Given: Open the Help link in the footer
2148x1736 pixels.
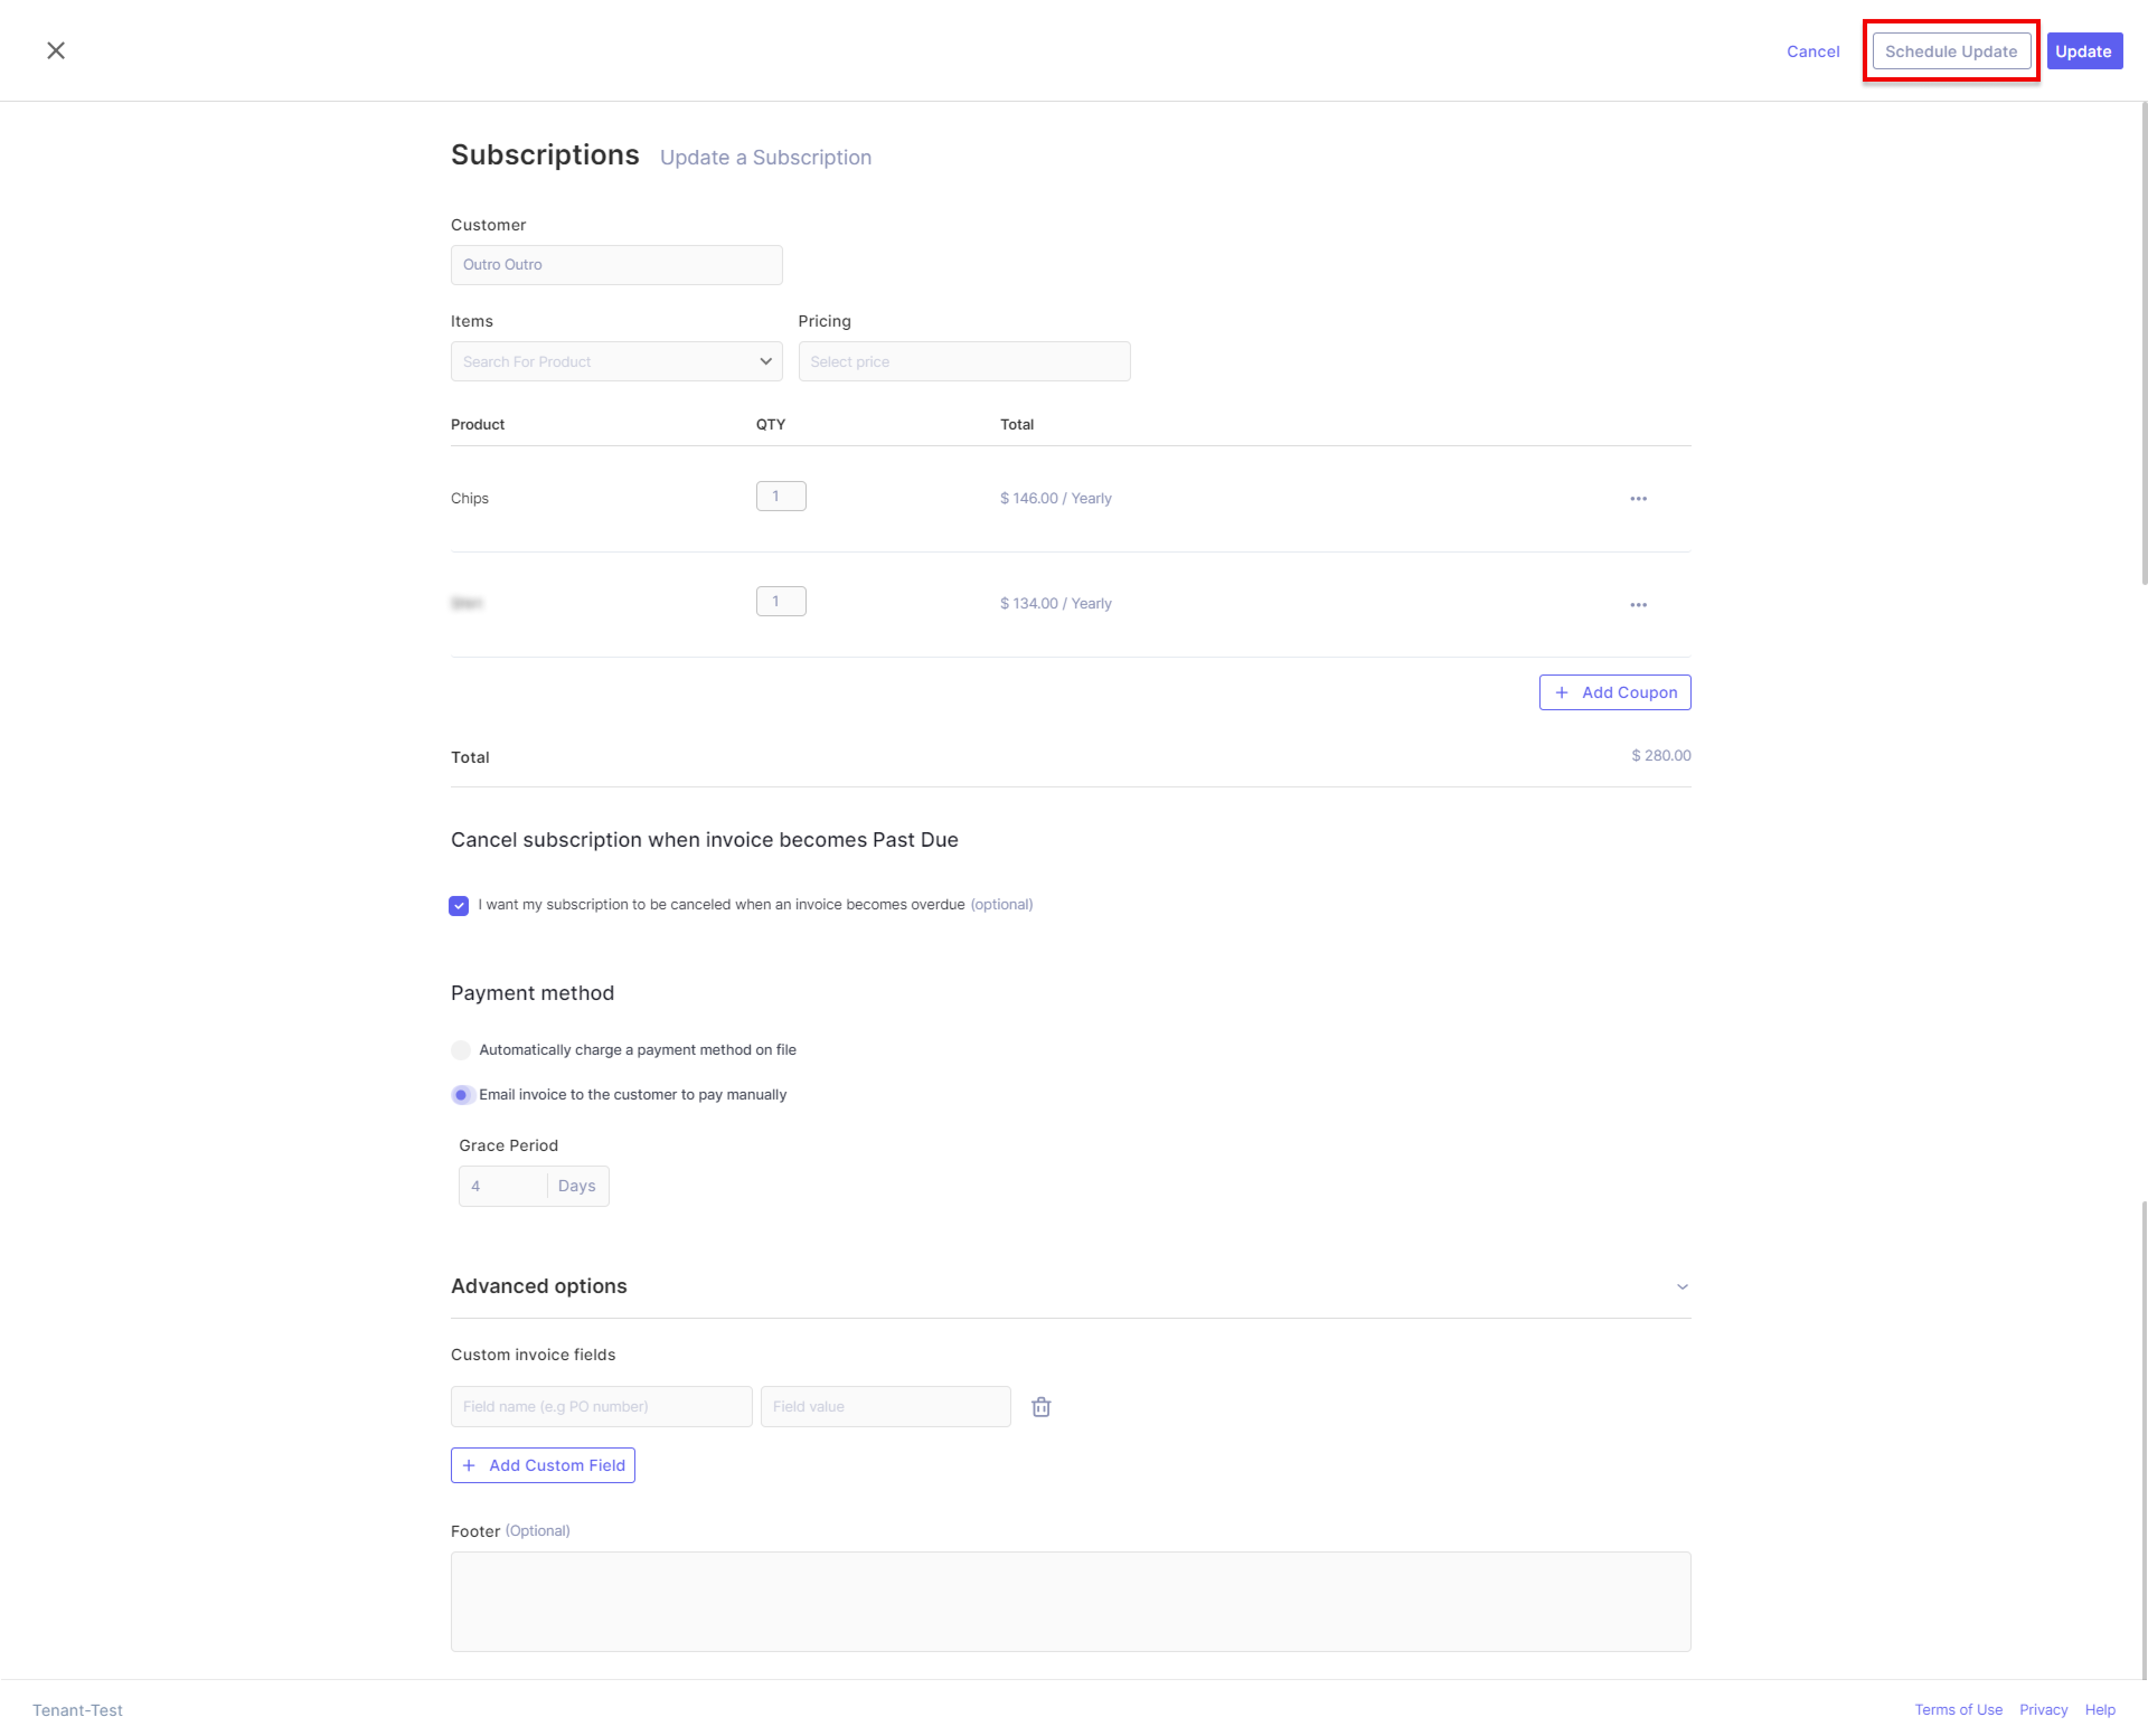Looking at the screenshot, I should pyautogui.click(x=2099, y=1709).
